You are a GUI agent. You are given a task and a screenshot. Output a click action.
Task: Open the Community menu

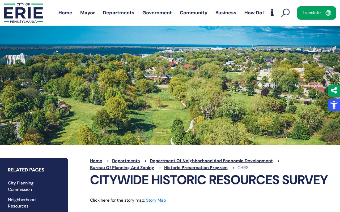[194, 13]
